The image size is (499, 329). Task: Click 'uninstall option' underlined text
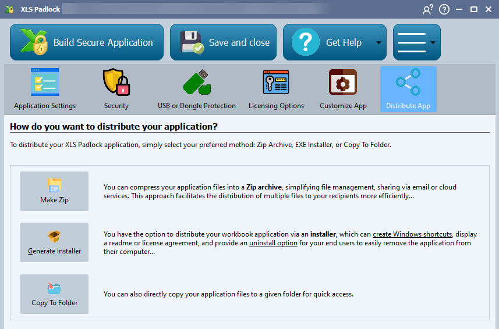(x=273, y=243)
